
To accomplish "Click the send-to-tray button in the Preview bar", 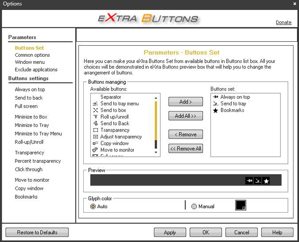I will pyautogui.click(x=258, y=181).
